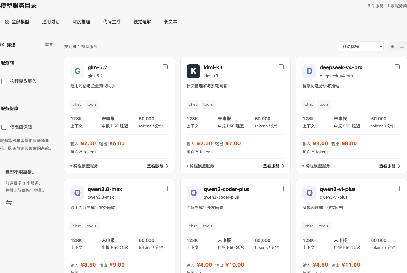Open 查看服务 for kimi-k3
This screenshot has width=407, height=273.
click(x=274, y=166)
